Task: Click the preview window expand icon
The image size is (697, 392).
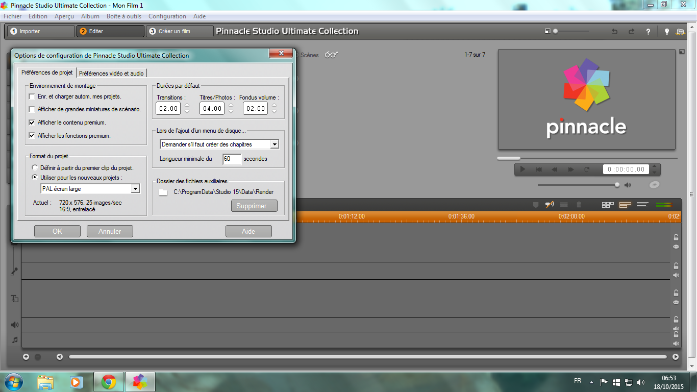Action: (682, 52)
